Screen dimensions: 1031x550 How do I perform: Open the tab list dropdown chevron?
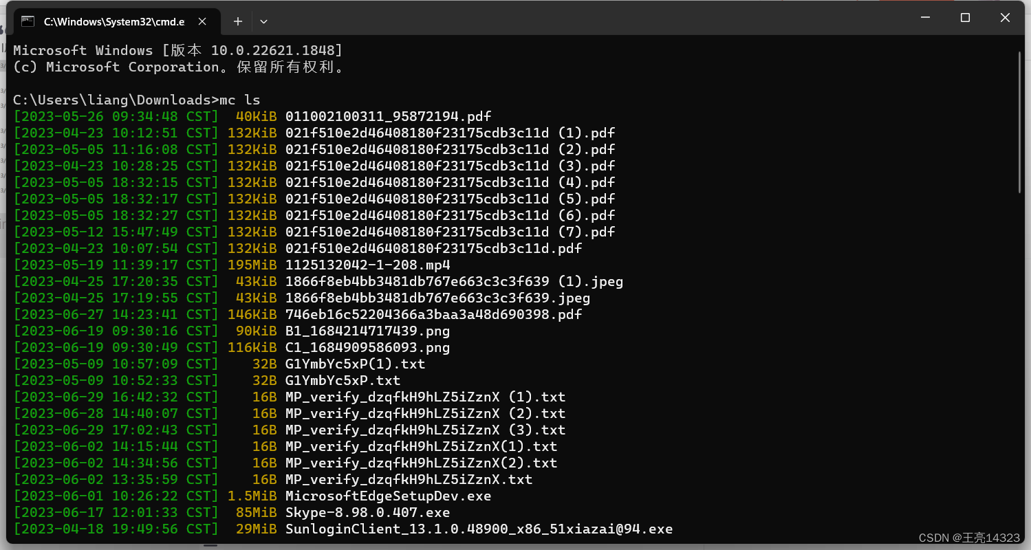tap(263, 21)
